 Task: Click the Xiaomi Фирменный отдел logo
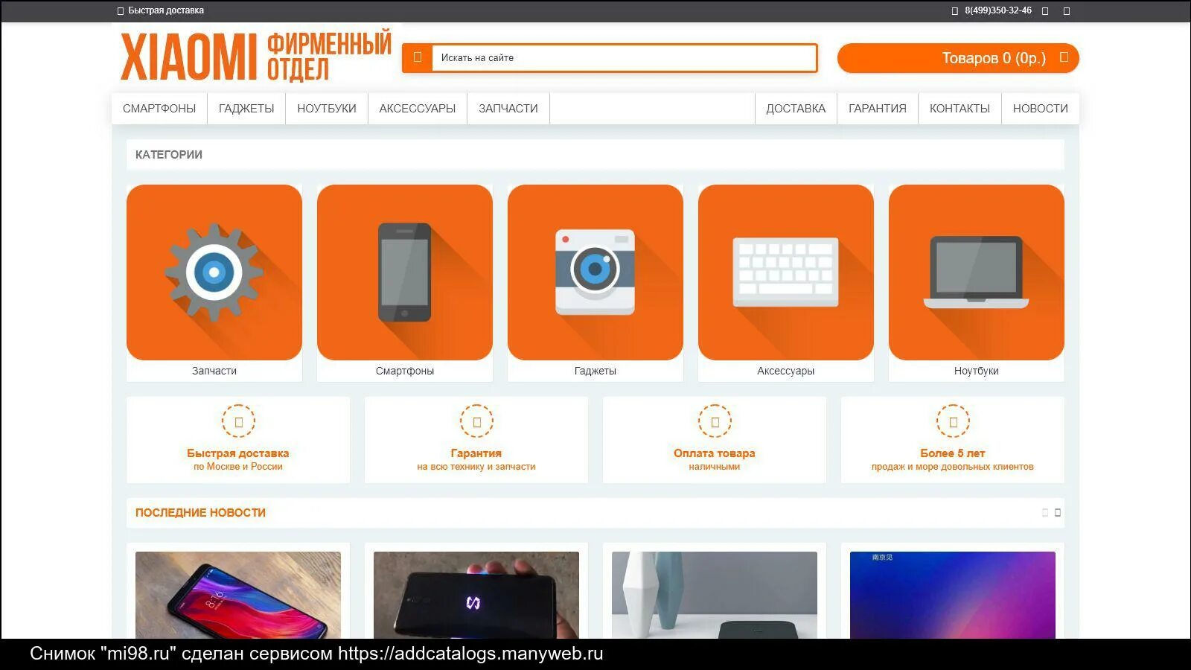pyautogui.click(x=256, y=56)
